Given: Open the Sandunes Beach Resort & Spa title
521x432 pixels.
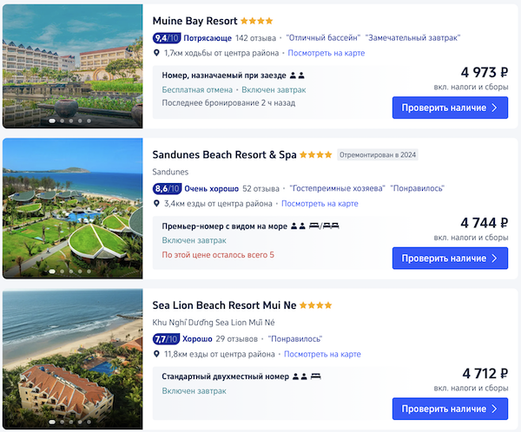Looking at the screenshot, I should point(224,154).
